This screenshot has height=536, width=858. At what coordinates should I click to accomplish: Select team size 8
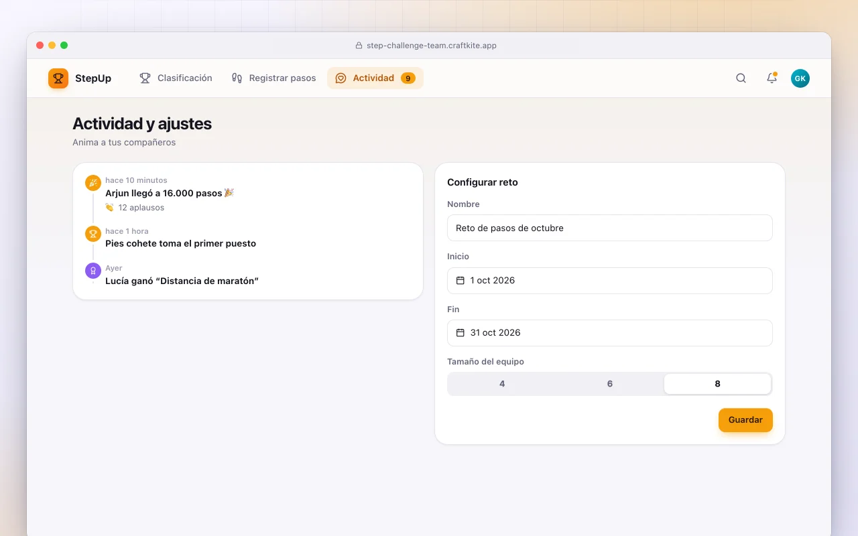click(x=717, y=384)
